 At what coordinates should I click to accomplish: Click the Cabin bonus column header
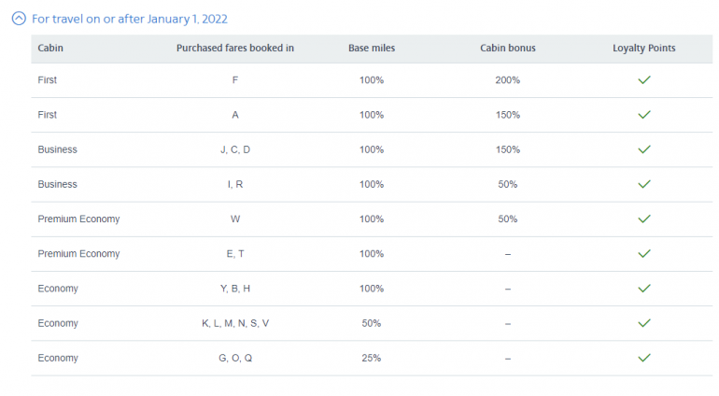(x=507, y=48)
